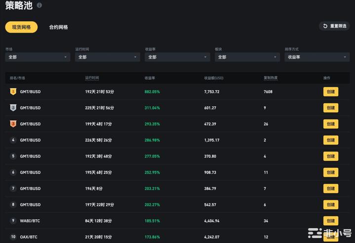The image size is (355, 243).
Task: Switch to the 现货网格 tab
Action: [x=21, y=27]
